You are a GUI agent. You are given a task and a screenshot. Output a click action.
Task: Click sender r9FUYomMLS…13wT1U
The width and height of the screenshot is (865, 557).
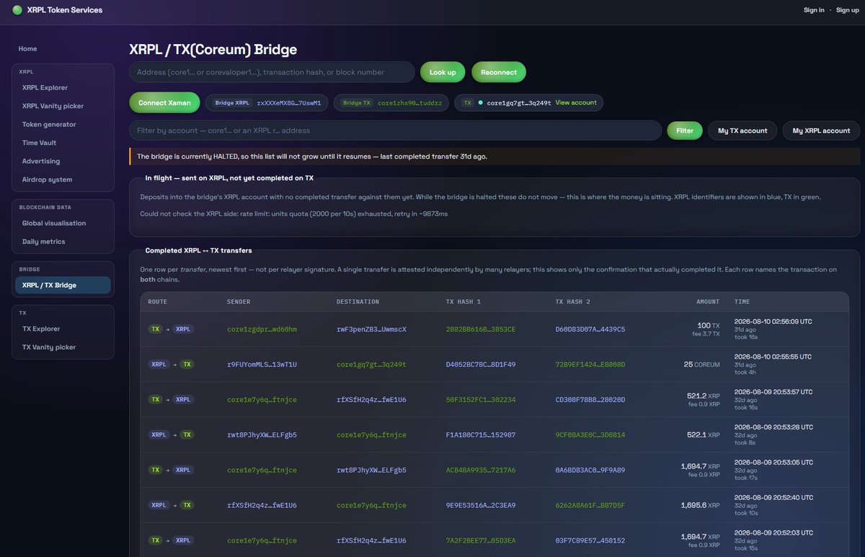click(x=262, y=365)
